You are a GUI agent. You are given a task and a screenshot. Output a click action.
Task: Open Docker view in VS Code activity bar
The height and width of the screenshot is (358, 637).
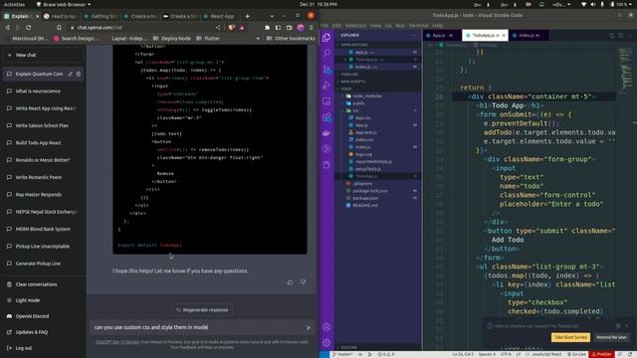pyautogui.click(x=326, y=133)
